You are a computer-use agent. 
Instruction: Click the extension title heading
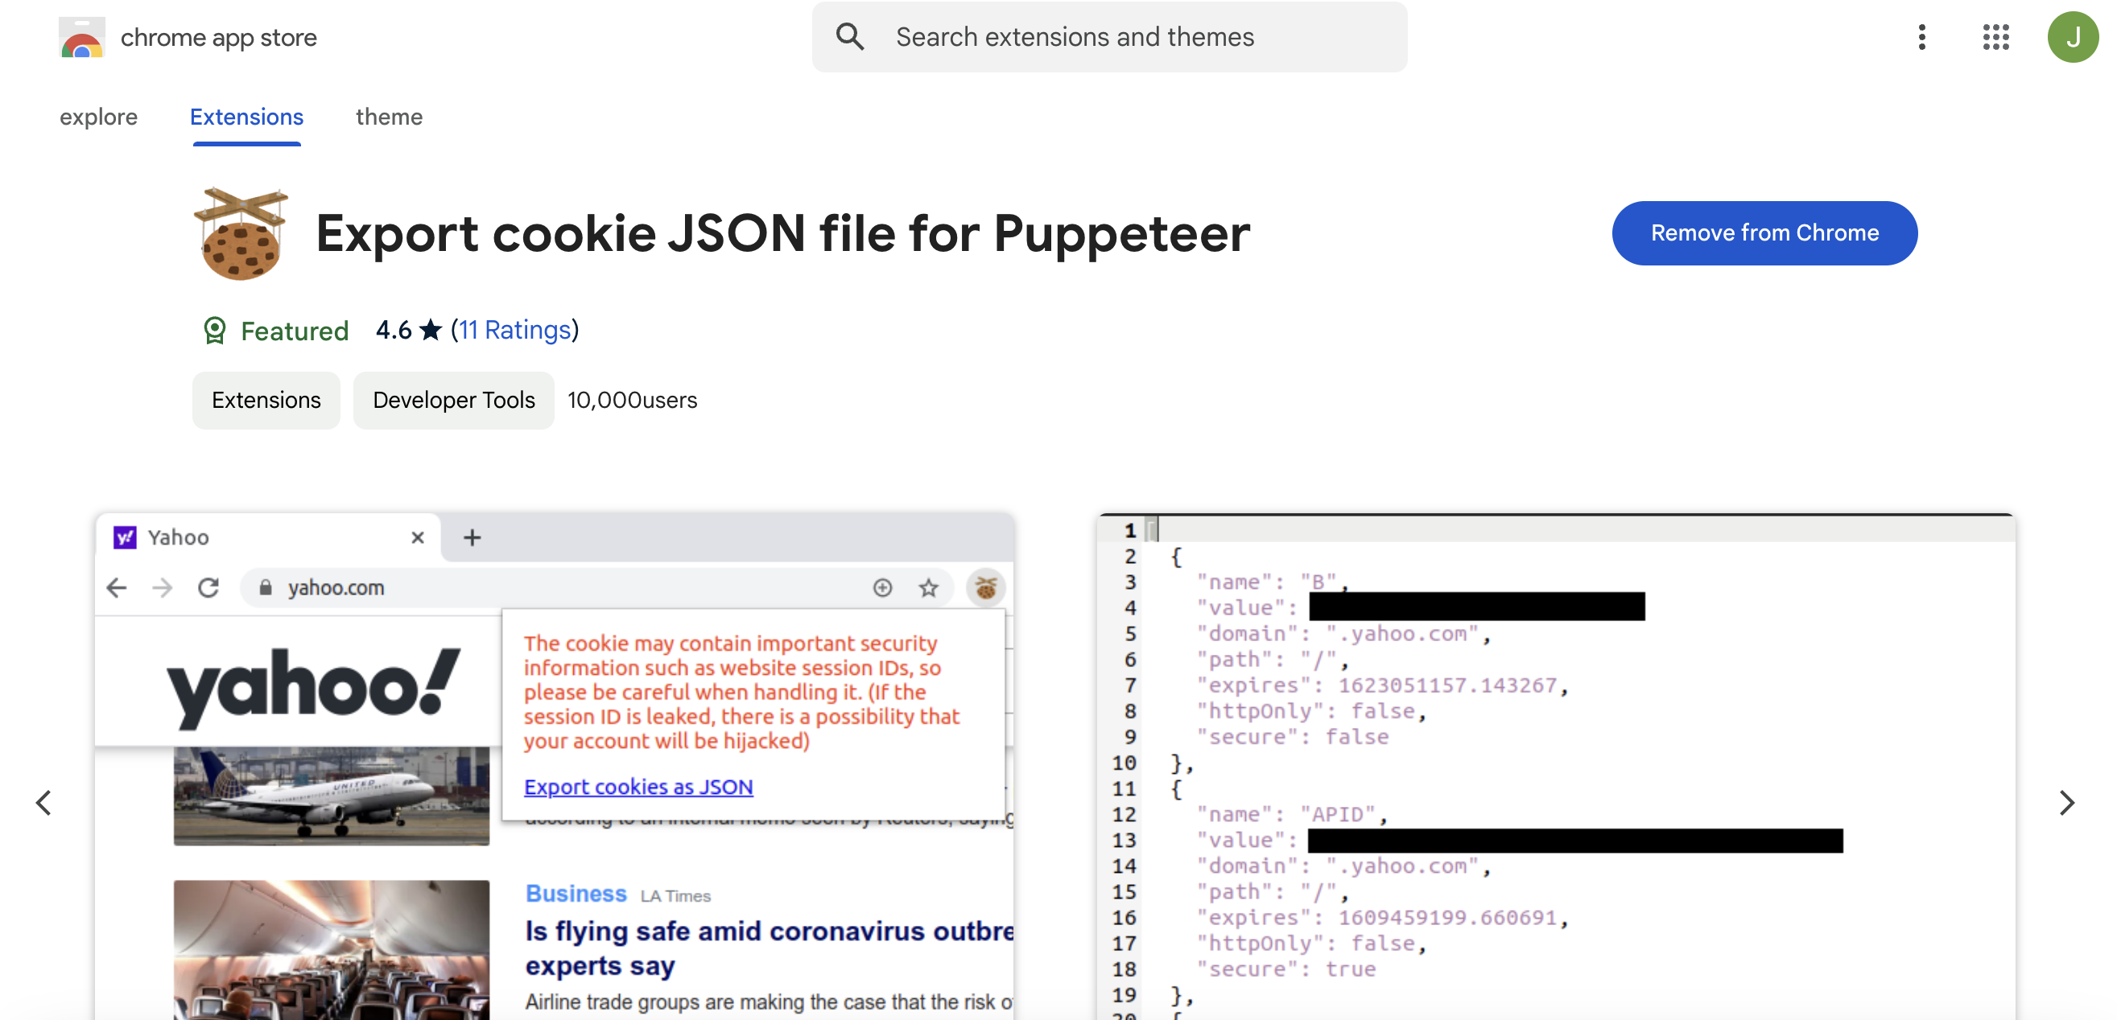coord(782,234)
